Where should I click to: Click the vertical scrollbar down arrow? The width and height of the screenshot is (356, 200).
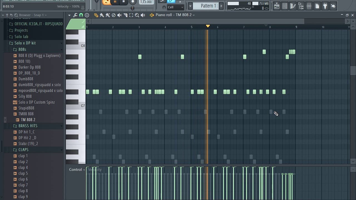pos(353,161)
